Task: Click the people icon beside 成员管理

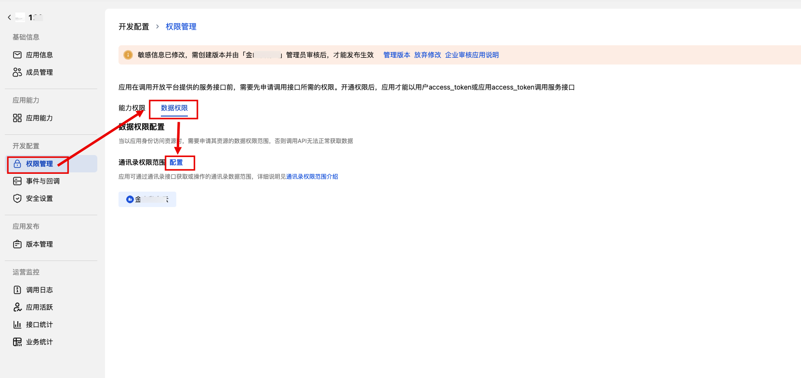Action: 17,72
